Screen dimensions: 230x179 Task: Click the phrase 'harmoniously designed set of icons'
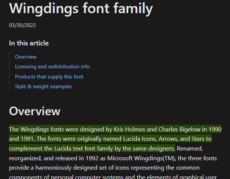tap(82, 168)
